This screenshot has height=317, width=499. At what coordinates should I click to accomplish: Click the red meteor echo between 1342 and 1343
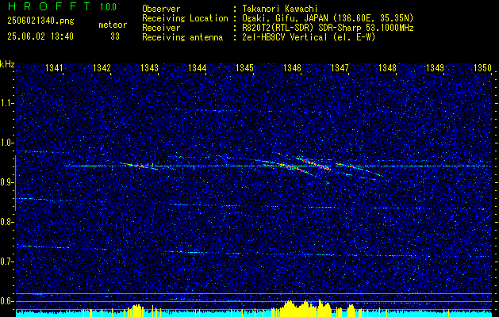(x=136, y=166)
